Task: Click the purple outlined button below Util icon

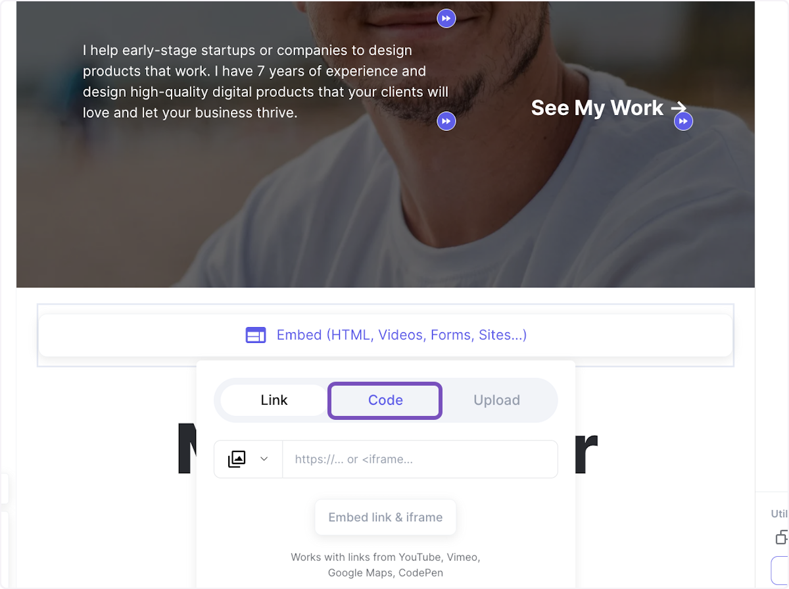Action: coord(780,570)
